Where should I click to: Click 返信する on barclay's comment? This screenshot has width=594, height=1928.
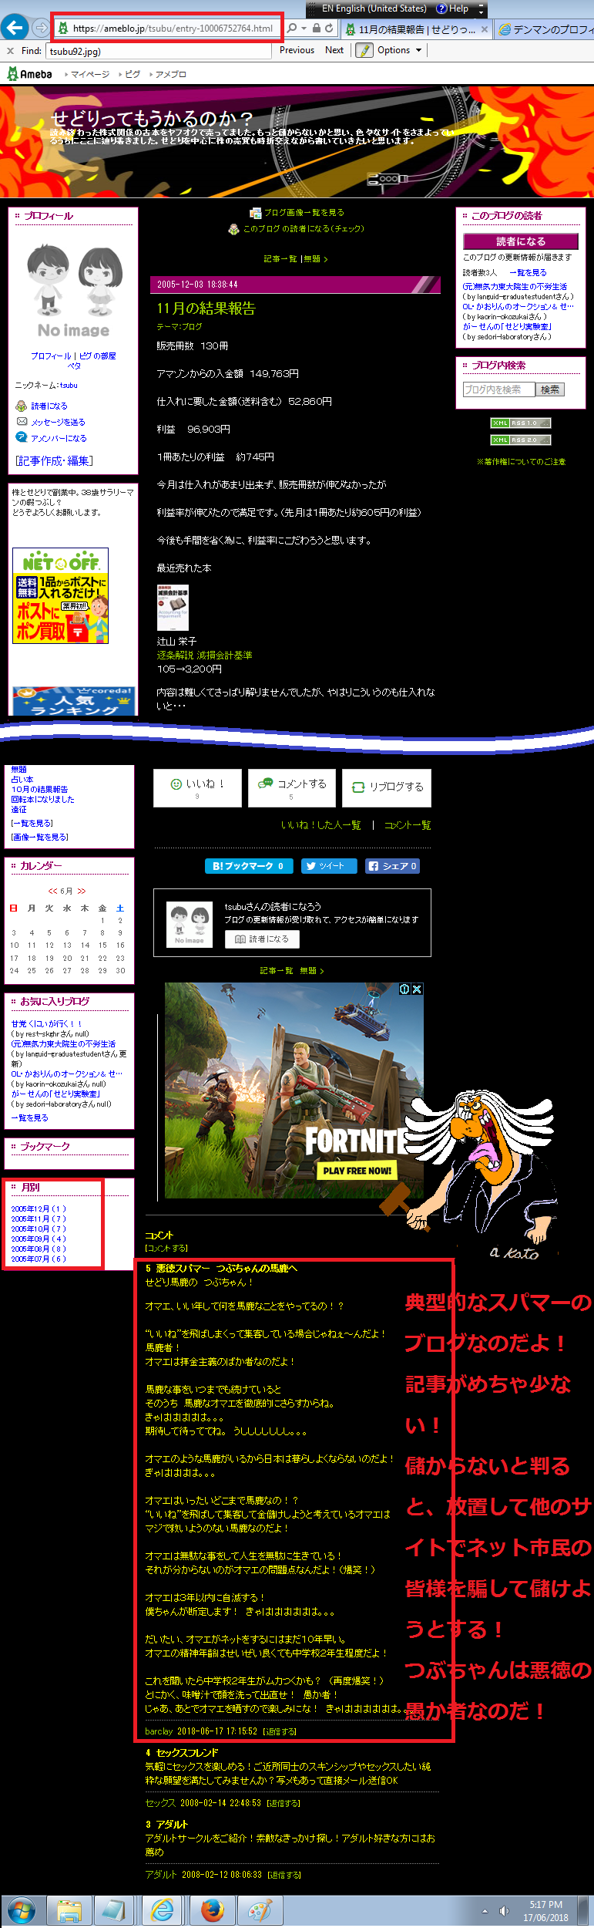point(279,1731)
